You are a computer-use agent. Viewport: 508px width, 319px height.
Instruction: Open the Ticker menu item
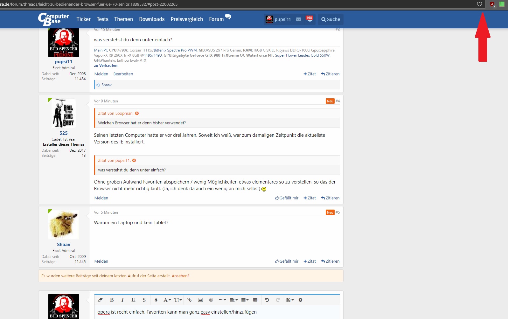[83, 19]
